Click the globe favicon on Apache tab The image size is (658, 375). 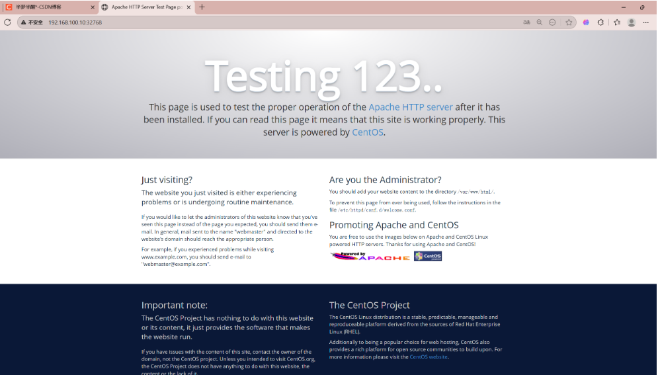(104, 7)
